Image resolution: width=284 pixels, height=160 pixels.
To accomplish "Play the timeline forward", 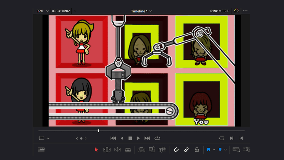I will point(138,138).
